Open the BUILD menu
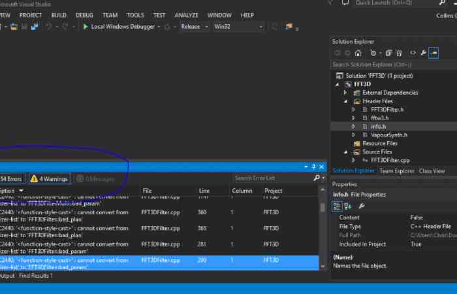Image resolution: width=457 pixels, height=294 pixels. pyautogui.click(x=59, y=15)
